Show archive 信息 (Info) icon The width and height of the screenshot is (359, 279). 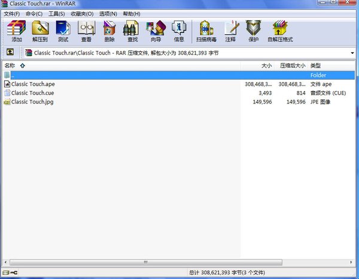click(179, 31)
